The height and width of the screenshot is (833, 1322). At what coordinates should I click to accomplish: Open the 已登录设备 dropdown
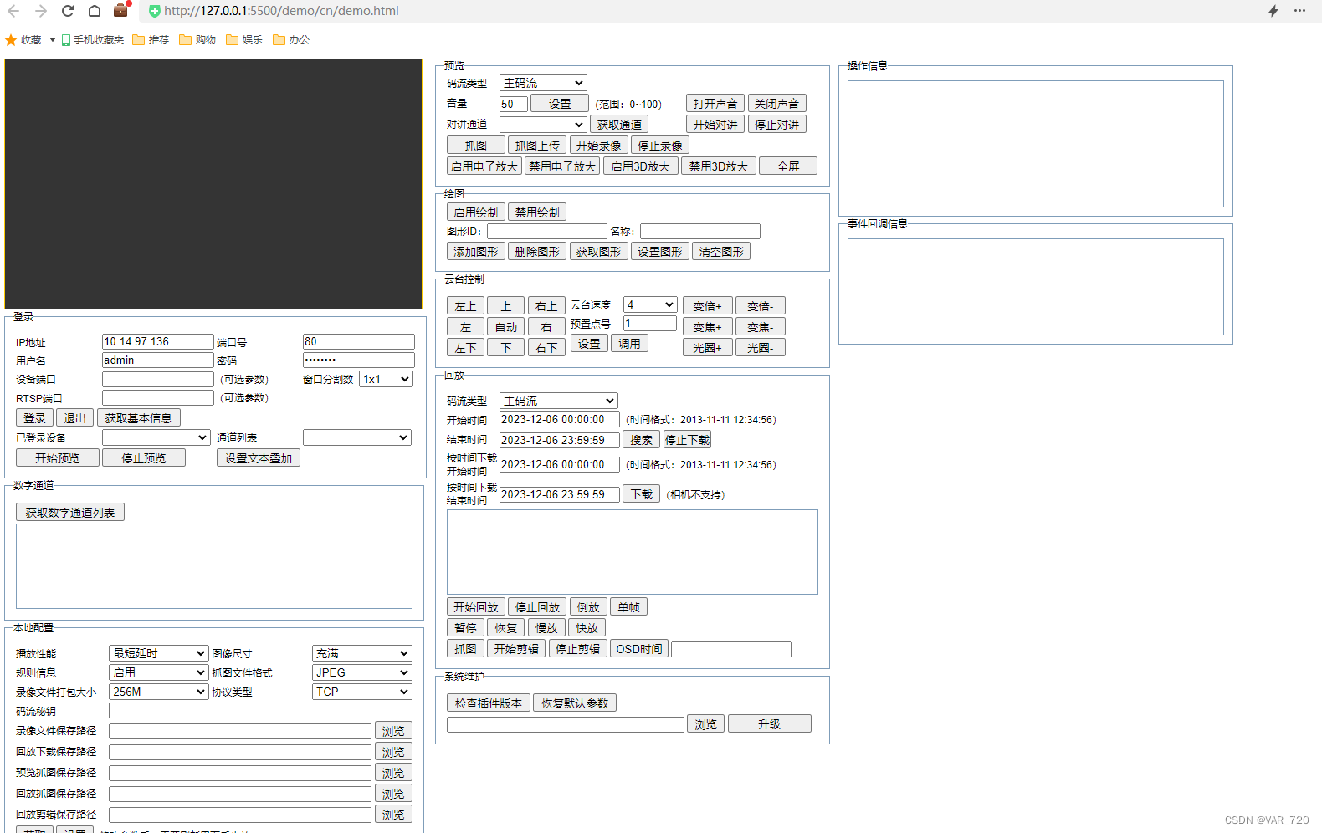156,437
